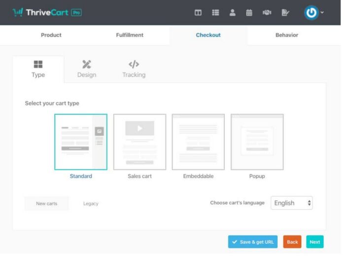
Task: Open the affiliates handshake icon
Action: point(267,13)
